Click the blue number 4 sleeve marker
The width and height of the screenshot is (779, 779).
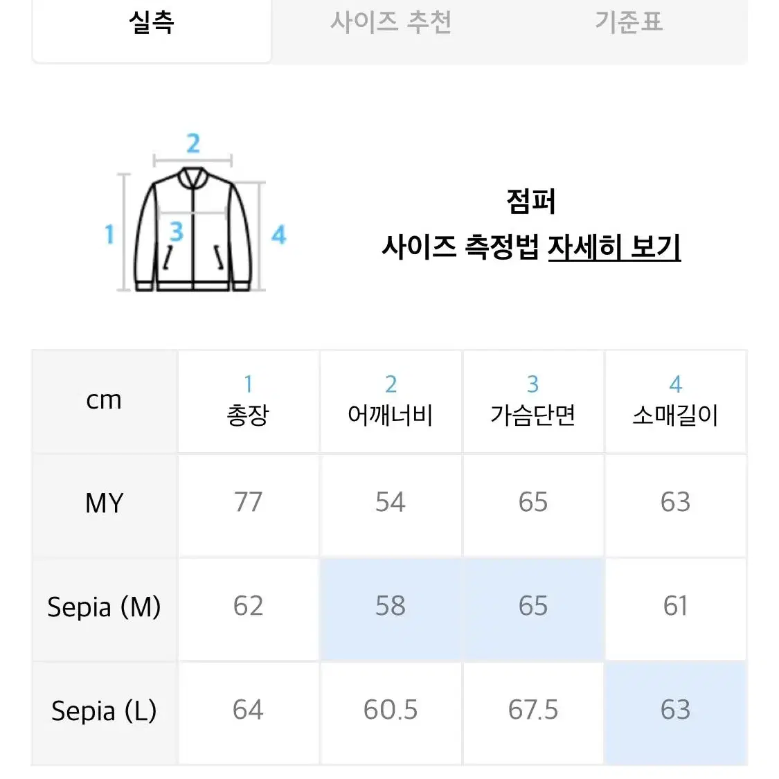click(279, 235)
